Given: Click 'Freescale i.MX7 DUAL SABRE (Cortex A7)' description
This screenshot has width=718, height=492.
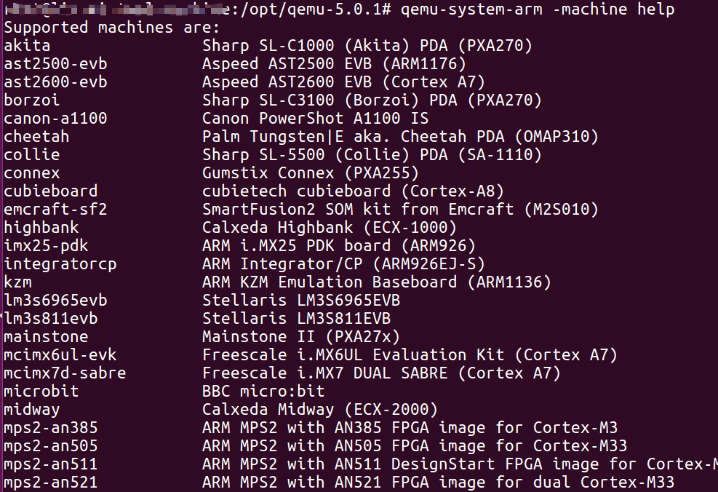Looking at the screenshot, I should pos(381,373).
